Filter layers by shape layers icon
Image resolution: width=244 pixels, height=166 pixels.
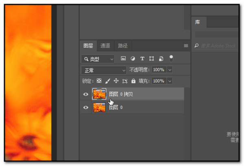[x=152, y=58]
